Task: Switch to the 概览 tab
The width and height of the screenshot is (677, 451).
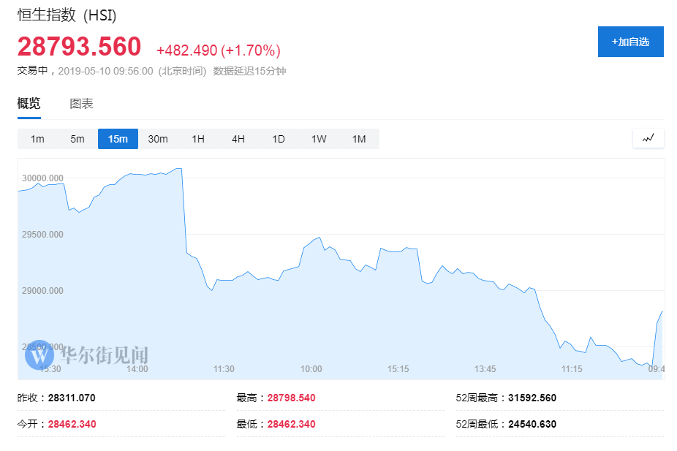Action: [29, 103]
